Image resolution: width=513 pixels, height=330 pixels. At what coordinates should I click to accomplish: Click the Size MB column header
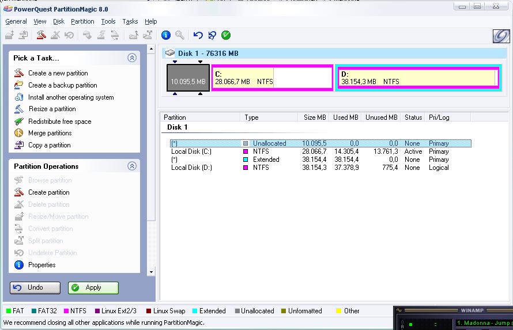click(314, 117)
